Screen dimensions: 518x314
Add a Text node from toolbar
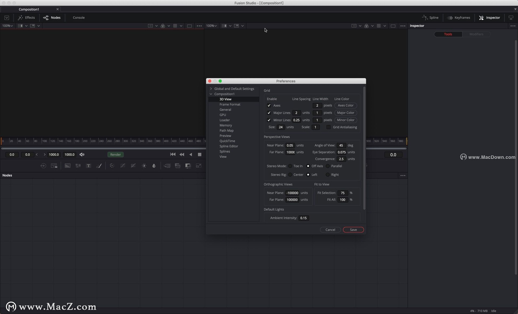click(88, 166)
